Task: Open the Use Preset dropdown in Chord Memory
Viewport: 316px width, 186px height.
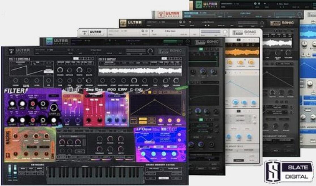Action: (x=153, y=169)
